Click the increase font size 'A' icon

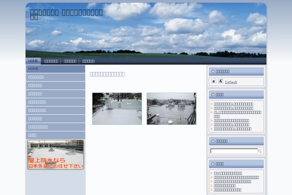click(220, 81)
